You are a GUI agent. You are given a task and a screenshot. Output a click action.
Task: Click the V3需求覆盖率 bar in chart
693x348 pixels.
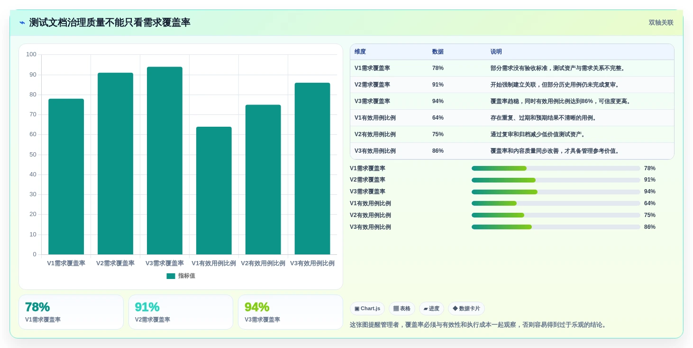click(164, 161)
